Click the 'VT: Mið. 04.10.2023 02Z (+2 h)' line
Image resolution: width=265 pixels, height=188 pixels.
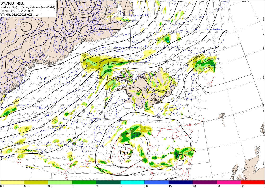(21, 15)
